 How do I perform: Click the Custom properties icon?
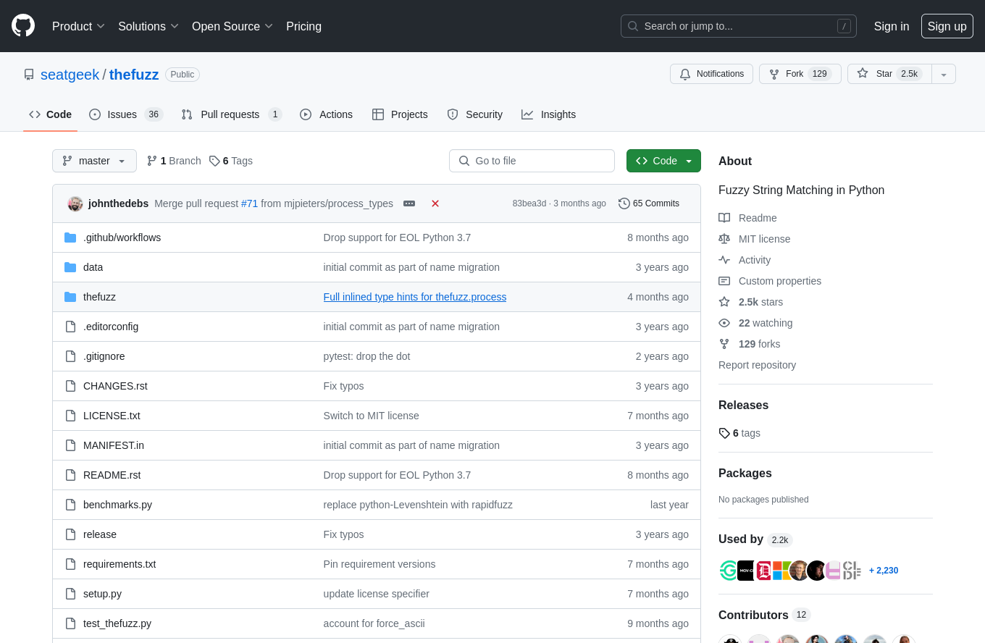pyautogui.click(x=724, y=281)
